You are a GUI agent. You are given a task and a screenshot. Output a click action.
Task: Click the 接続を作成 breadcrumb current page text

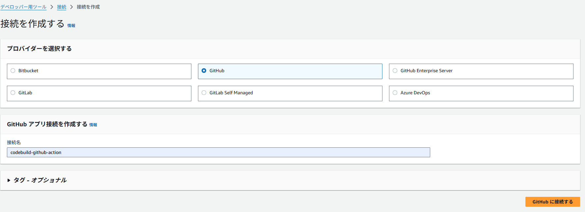(x=88, y=7)
